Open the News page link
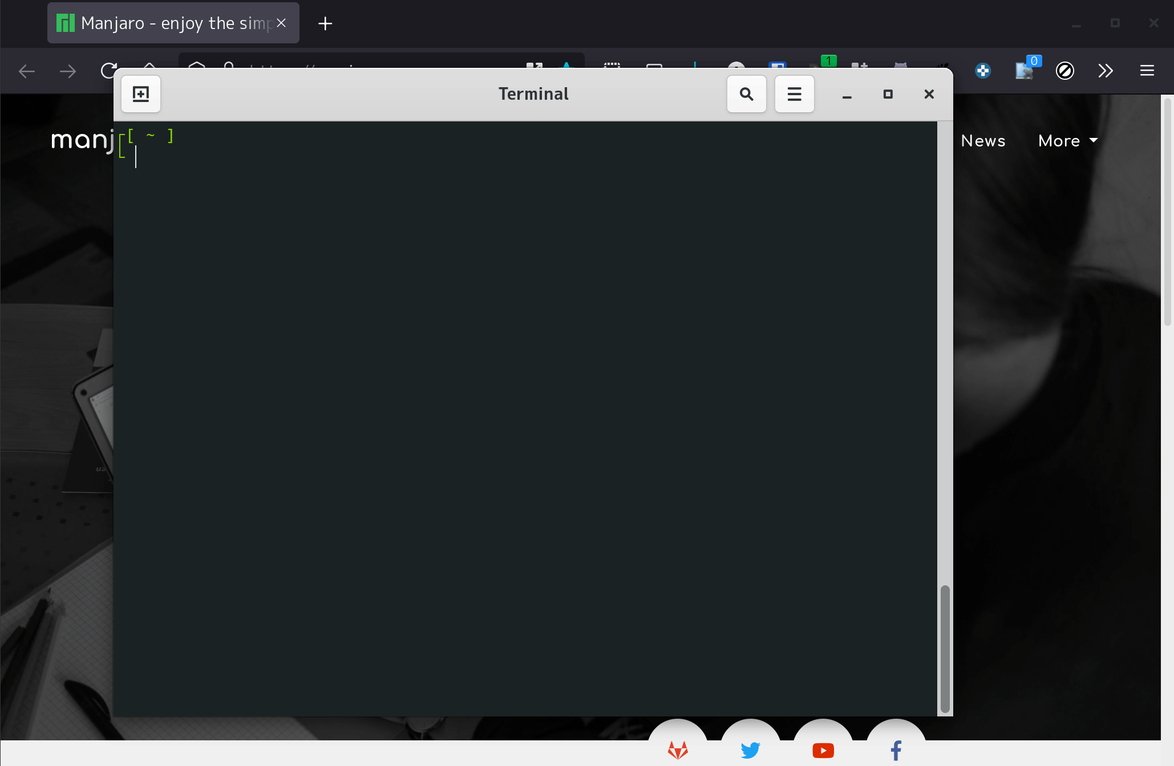The height and width of the screenshot is (766, 1174). click(983, 141)
